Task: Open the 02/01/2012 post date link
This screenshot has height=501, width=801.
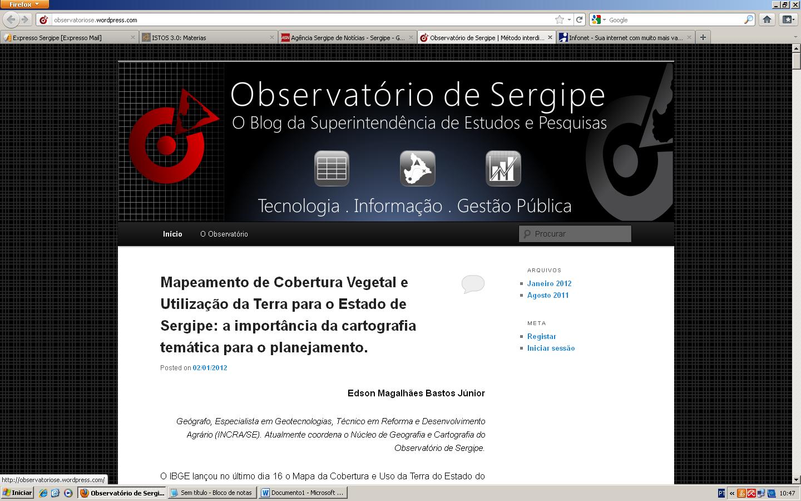Action: (210, 367)
